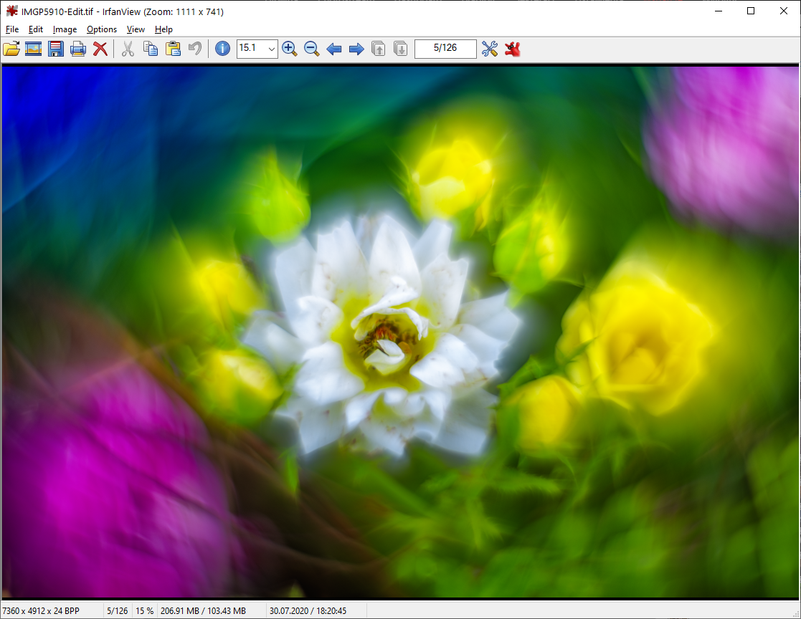Zoom out with magnifier minus icon
Image resolution: width=801 pixels, height=619 pixels.
coord(311,49)
